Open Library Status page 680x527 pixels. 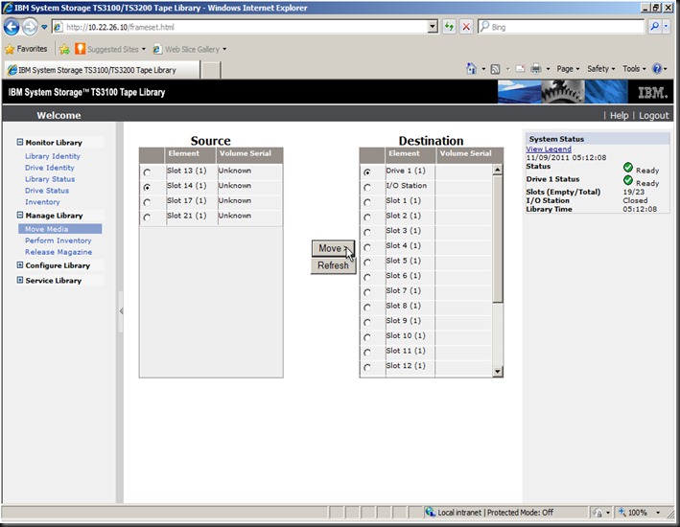click(x=50, y=179)
